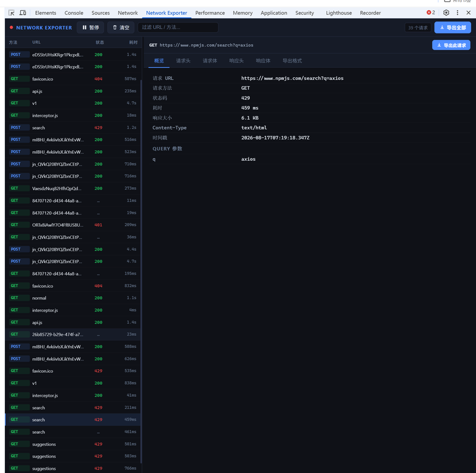Open the Network tab
Screen dimensions: 476x473
(128, 13)
